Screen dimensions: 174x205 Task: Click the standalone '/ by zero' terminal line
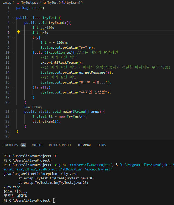pos(12,187)
